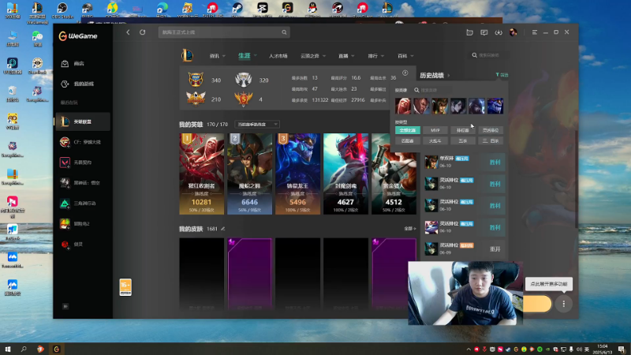Open the three-dot more functions button
This screenshot has height=355, width=631.
tap(564, 304)
